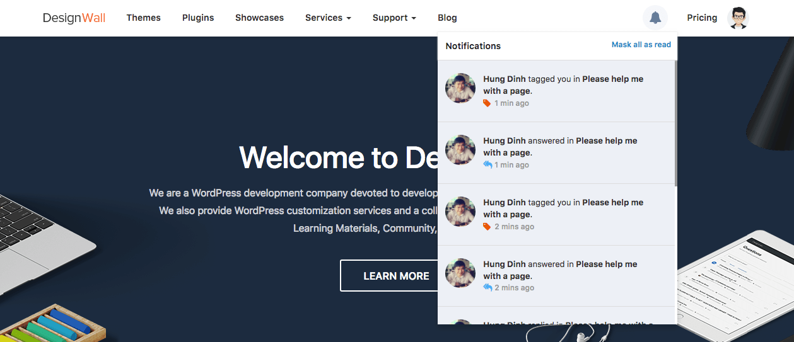Click the user avatar in the header
The image size is (794, 342).
point(738,18)
